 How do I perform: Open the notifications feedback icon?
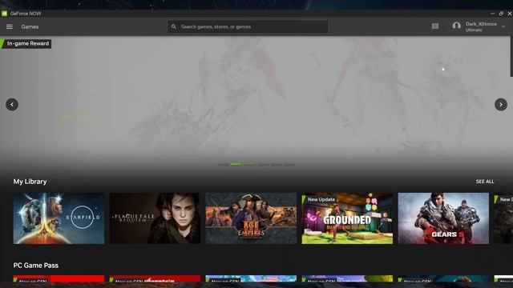pos(435,26)
